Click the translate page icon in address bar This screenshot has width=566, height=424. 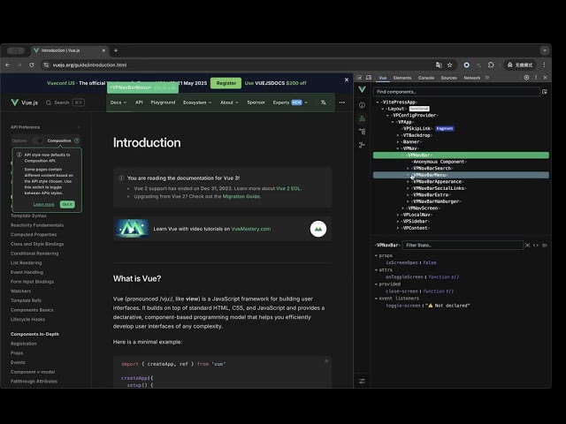[x=439, y=64]
